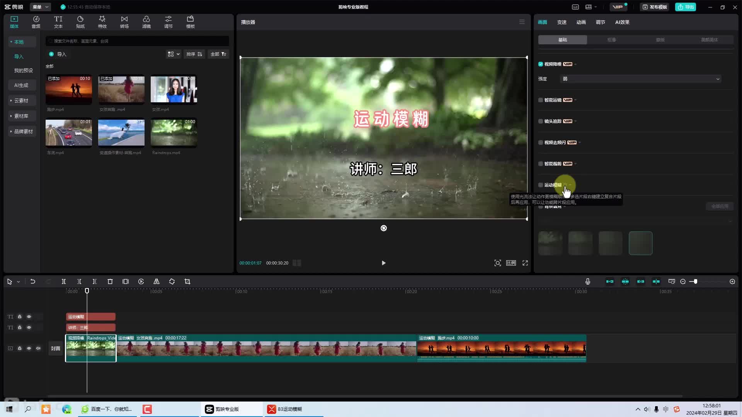Open the 特效 (Effects) panel
Screen dimensions: 742x417
102,22
